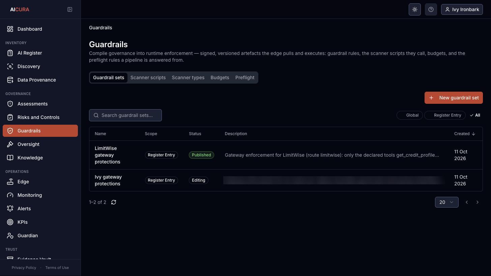Open Dashboard from sidebar
491x276 pixels.
40,29
